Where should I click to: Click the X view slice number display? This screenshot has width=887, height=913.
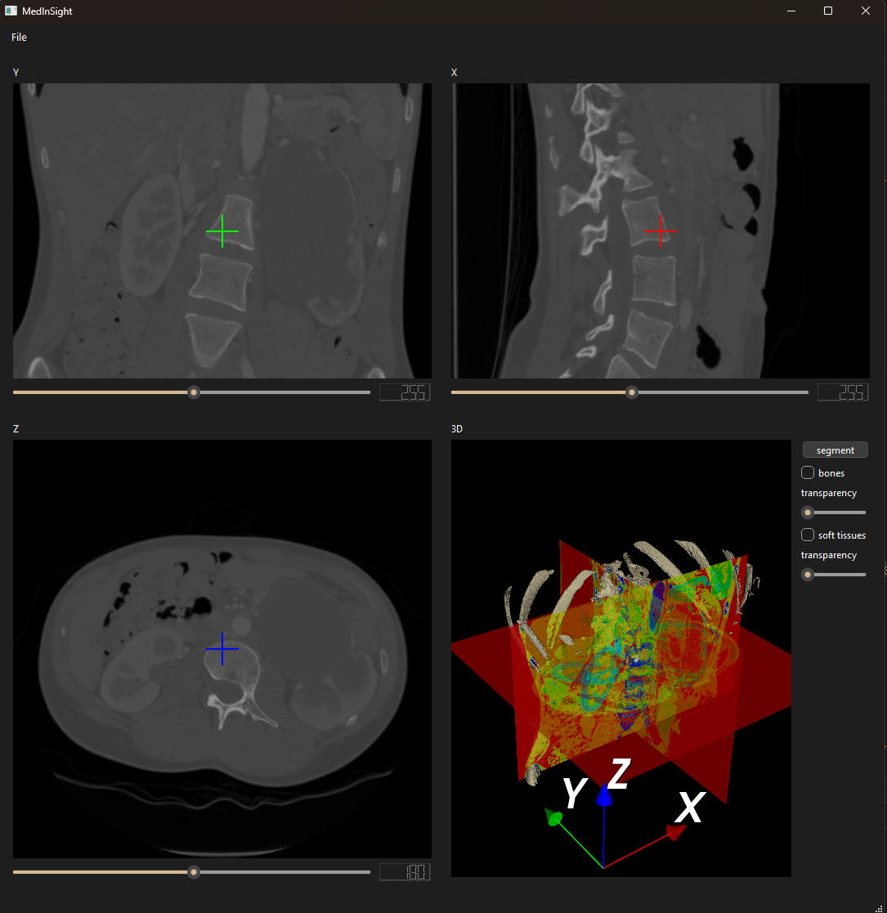click(x=843, y=392)
